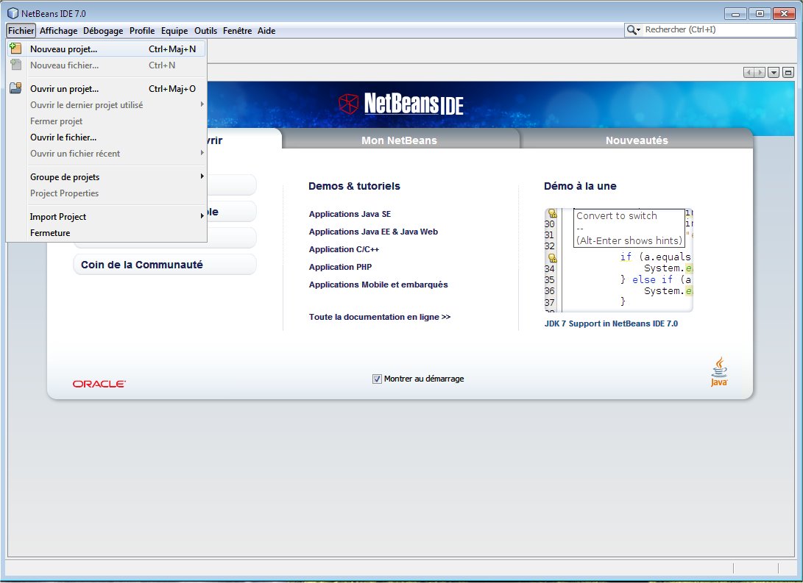The height and width of the screenshot is (583, 803).
Task: Click the red NetBeans logo cube in banner
Action: 348,104
